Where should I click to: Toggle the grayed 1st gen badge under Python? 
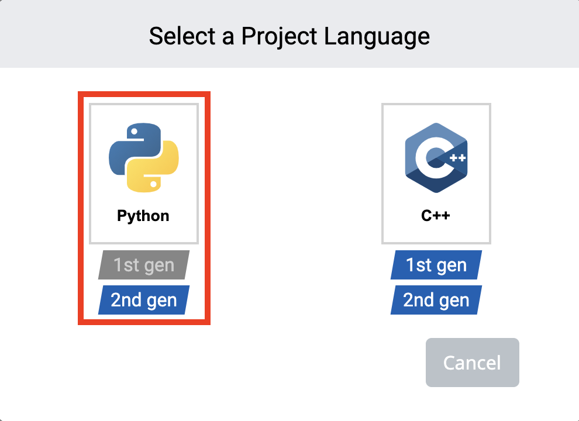click(x=143, y=264)
